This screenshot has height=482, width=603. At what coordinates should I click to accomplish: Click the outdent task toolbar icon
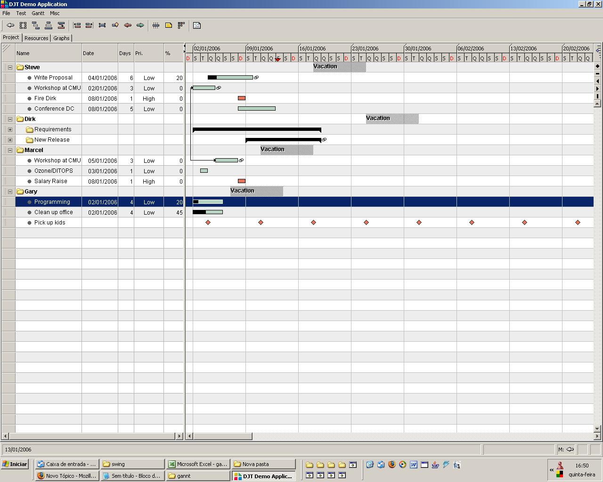coord(77,25)
